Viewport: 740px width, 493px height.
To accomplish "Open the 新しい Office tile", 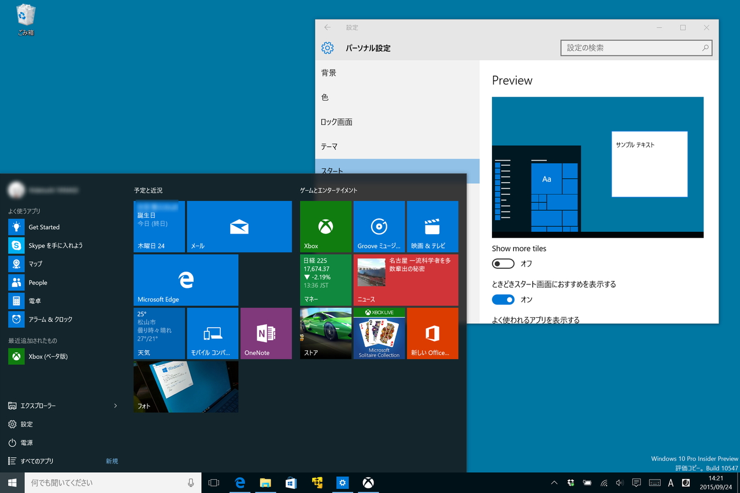I will coord(432,333).
